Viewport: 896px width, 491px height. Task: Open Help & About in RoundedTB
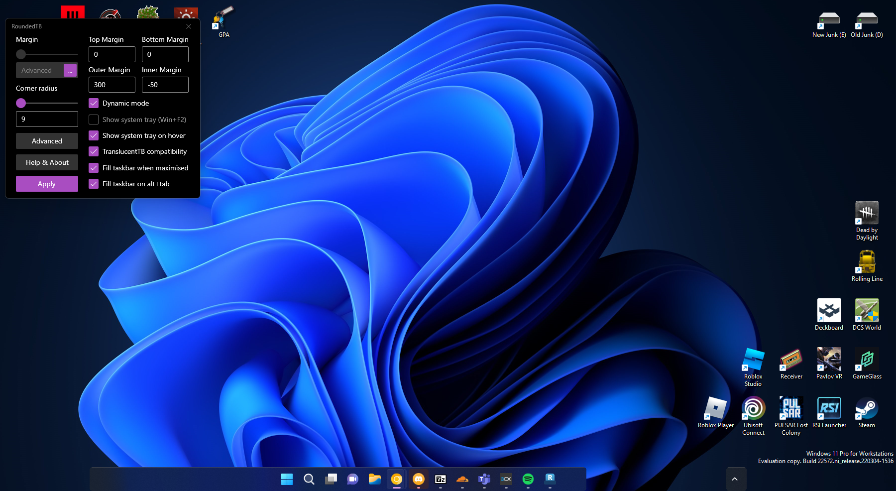pos(47,162)
